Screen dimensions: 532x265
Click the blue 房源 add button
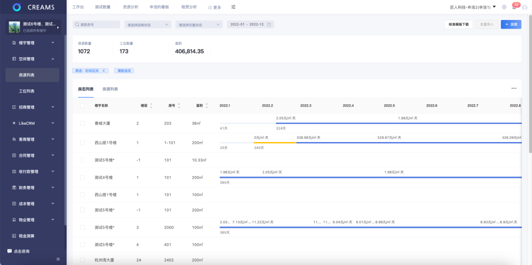tap(511, 25)
